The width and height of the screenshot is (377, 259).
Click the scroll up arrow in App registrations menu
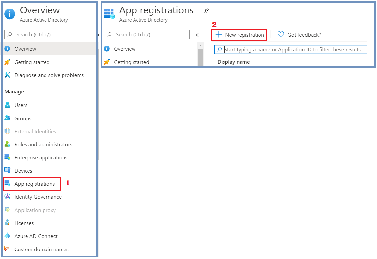click(x=200, y=46)
